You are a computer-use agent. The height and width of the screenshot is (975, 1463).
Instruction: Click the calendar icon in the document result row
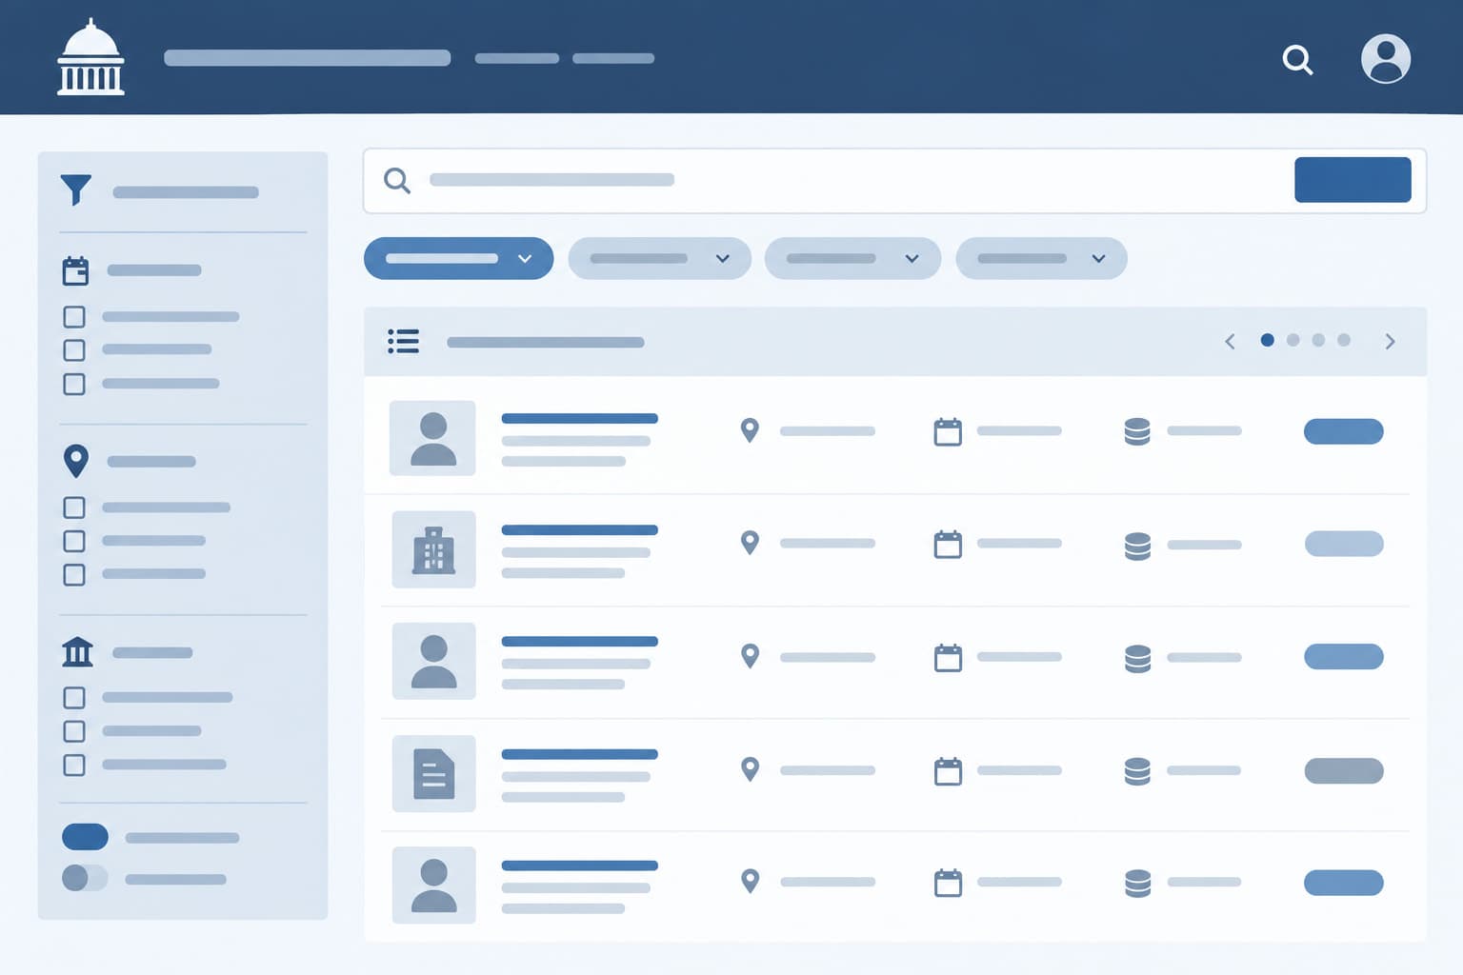(x=948, y=771)
